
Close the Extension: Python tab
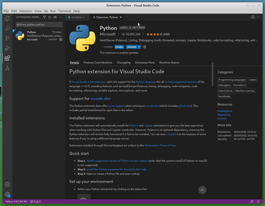coord(121,17)
